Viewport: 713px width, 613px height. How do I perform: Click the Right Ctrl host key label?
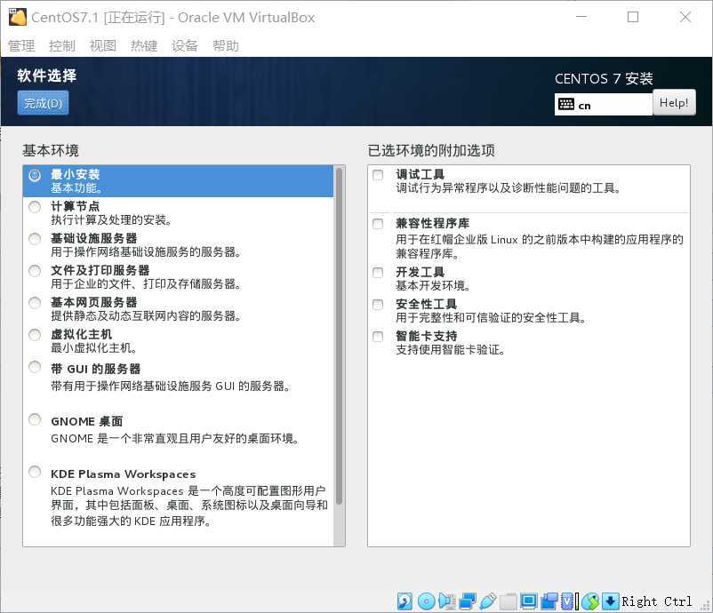(x=657, y=601)
